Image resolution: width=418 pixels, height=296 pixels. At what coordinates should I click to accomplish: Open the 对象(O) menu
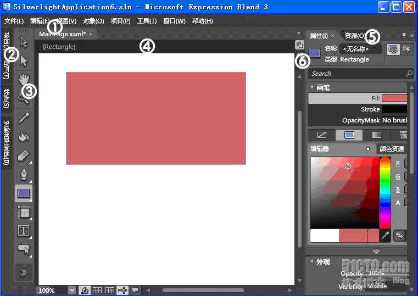[93, 21]
